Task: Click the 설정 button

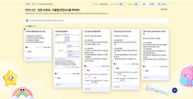Action: [144, 4]
